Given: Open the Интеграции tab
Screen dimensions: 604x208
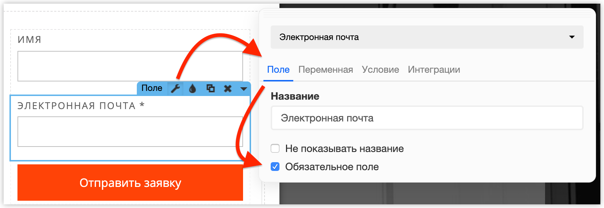Looking at the screenshot, I should point(434,69).
